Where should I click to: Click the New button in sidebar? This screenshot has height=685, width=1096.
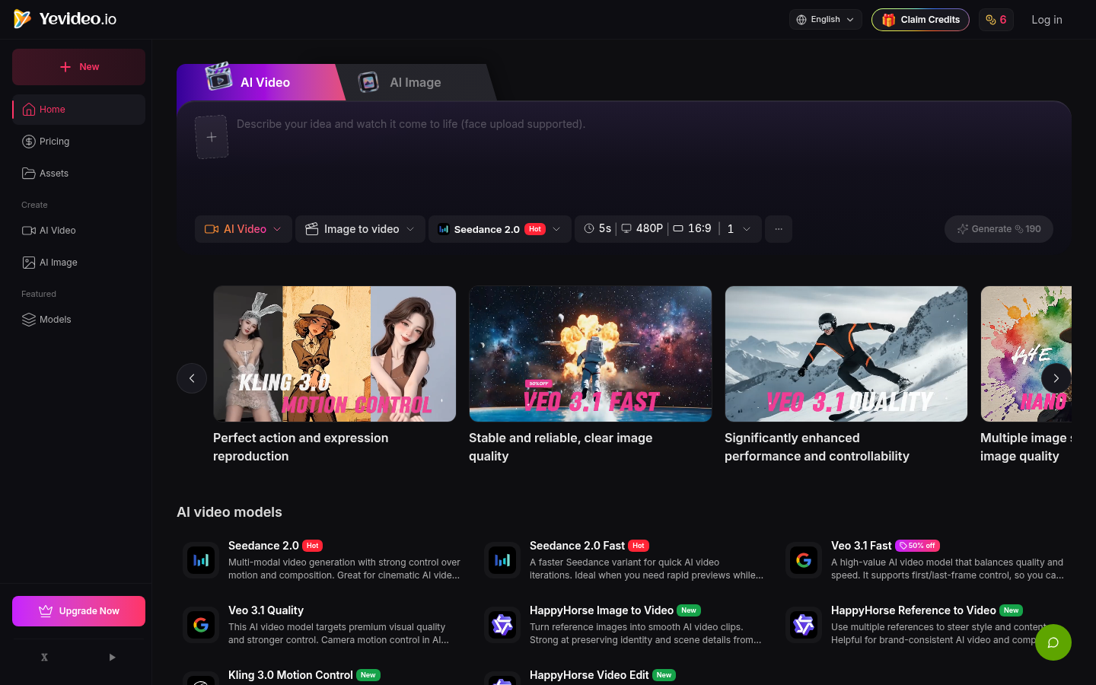79,67
